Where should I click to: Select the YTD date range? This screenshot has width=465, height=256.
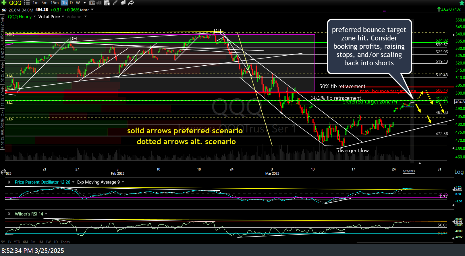pos(17,242)
